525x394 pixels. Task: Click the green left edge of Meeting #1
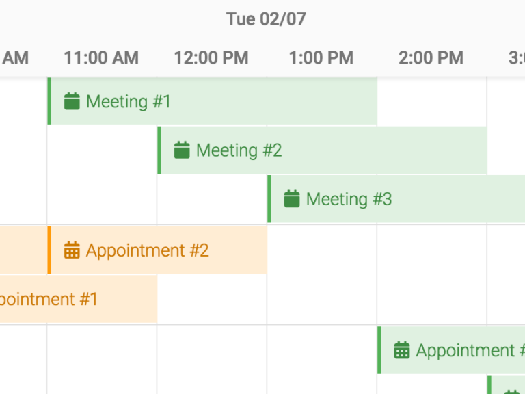tap(49, 101)
